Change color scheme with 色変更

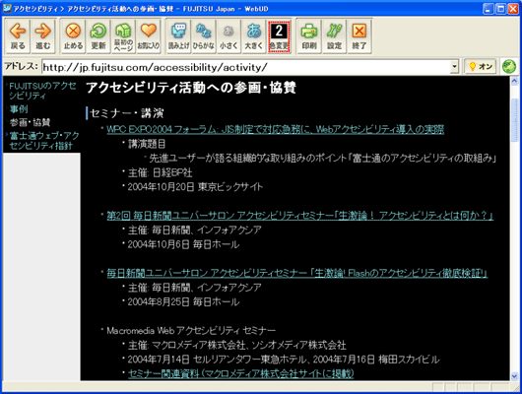[279, 36]
